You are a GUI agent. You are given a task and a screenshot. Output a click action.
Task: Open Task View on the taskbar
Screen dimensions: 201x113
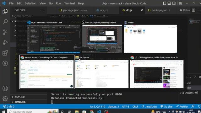click(69, 111)
